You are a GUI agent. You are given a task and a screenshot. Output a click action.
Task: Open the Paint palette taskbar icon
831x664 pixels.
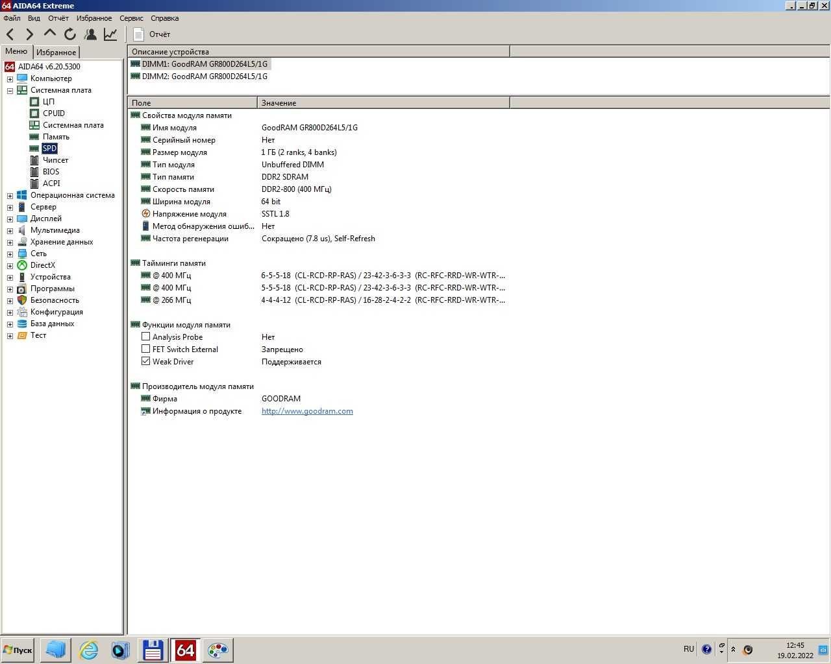coord(217,650)
